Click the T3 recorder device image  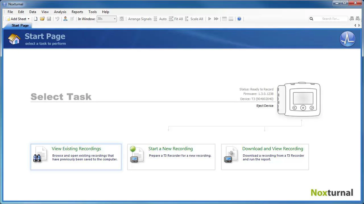299,99
